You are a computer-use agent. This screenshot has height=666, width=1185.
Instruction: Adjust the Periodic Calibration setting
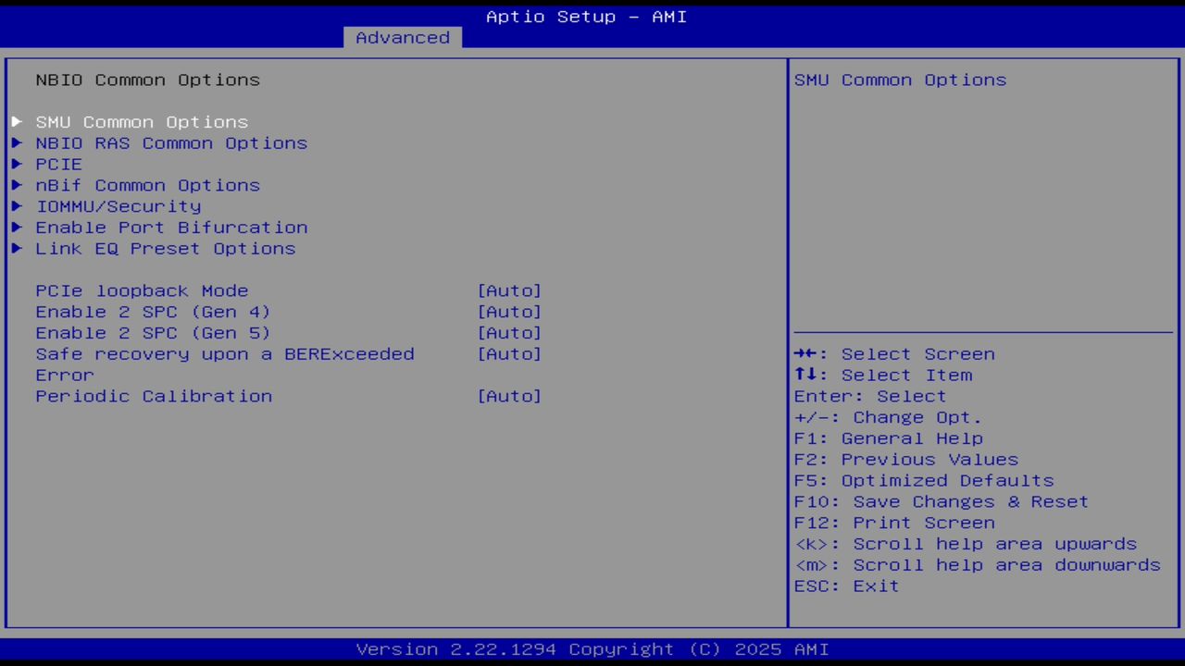(509, 396)
